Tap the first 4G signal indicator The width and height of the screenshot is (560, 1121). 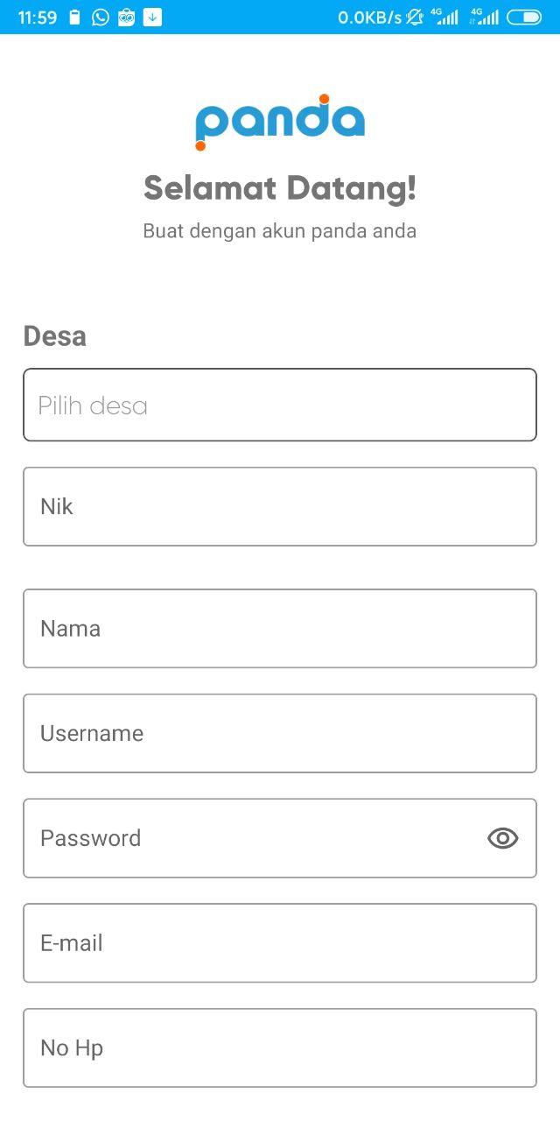pyautogui.click(x=444, y=17)
